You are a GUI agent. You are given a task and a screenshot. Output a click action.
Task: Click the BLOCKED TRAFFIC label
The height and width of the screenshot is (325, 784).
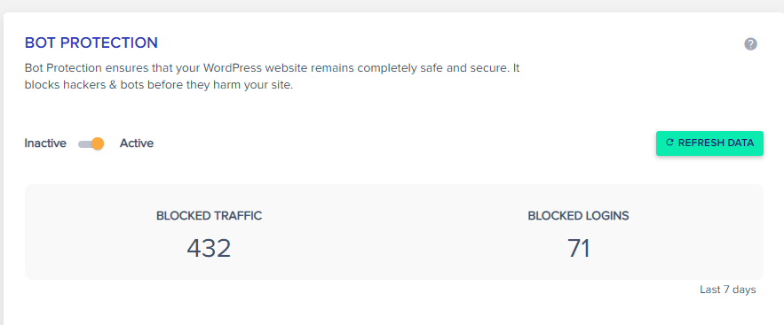pyautogui.click(x=209, y=216)
